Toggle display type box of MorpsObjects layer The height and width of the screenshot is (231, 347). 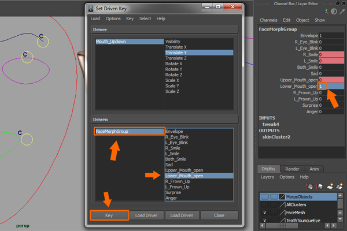pos(274,196)
